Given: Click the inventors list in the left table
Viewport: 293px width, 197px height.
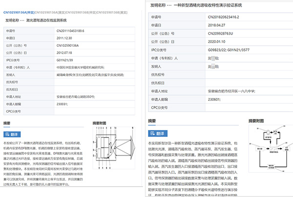Looking at the screenshot, I should click(x=90, y=75).
